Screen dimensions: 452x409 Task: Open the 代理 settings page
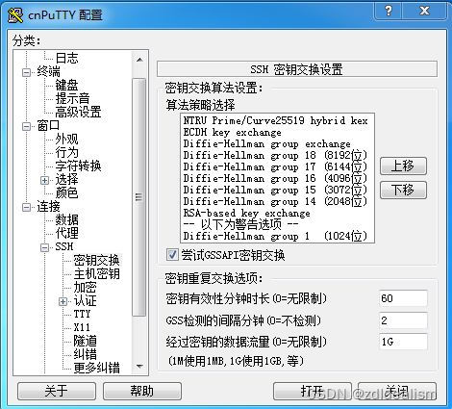point(66,234)
